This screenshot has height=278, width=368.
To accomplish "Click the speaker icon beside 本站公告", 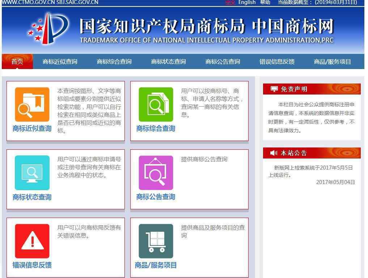I will coord(274,153).
